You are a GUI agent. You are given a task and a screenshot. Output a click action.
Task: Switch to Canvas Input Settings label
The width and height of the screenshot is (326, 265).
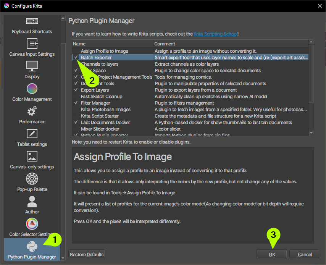[32, 54]
